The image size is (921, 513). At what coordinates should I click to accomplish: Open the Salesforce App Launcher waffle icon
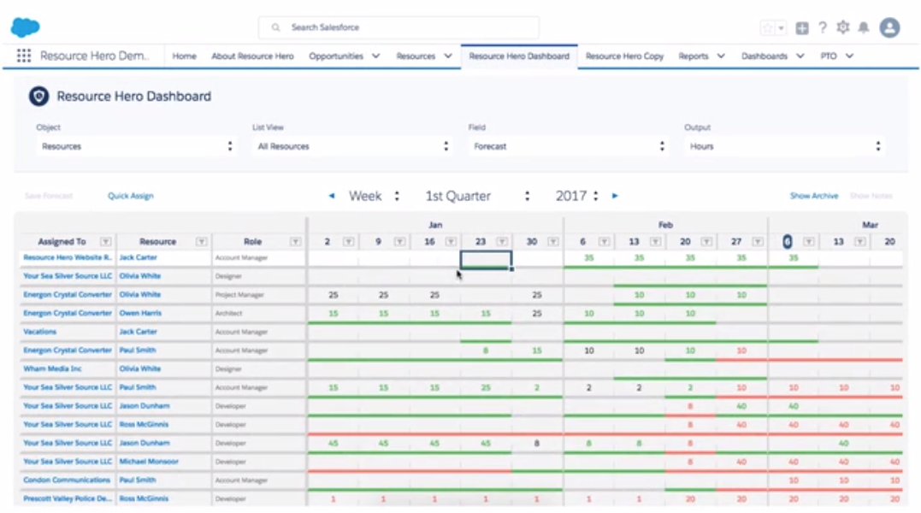[23, 56]
